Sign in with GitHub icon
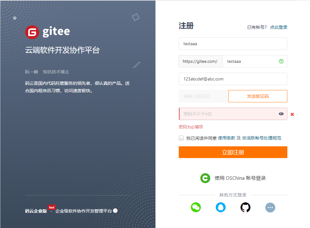This screenshot has height=228, width=310. coord(245,207)
